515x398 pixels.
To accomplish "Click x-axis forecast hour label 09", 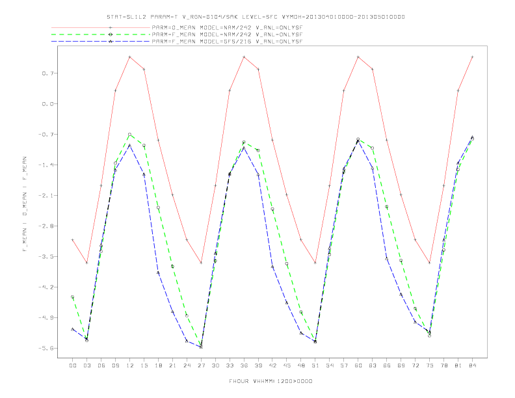I will pos(115,365).
